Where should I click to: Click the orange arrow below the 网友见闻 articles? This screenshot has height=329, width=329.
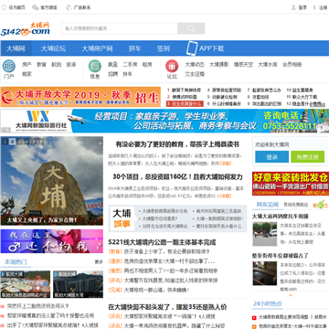[291, 295]
